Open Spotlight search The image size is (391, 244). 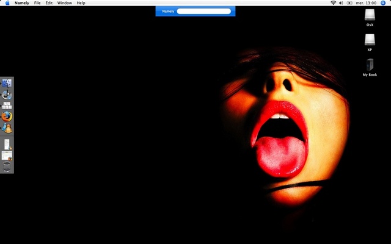coord(383,3)
